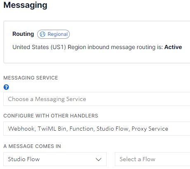
Task: Click the Regional routing badge
Action: (x=53, y=34)
